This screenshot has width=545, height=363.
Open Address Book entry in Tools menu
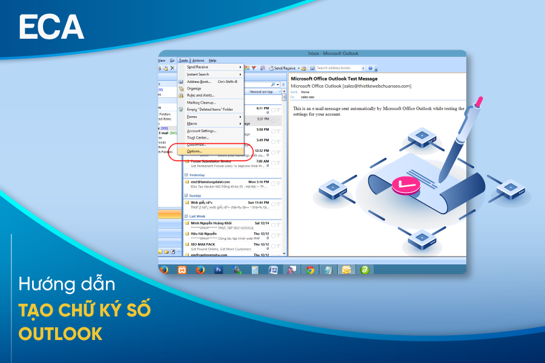[x=211, y=82]
